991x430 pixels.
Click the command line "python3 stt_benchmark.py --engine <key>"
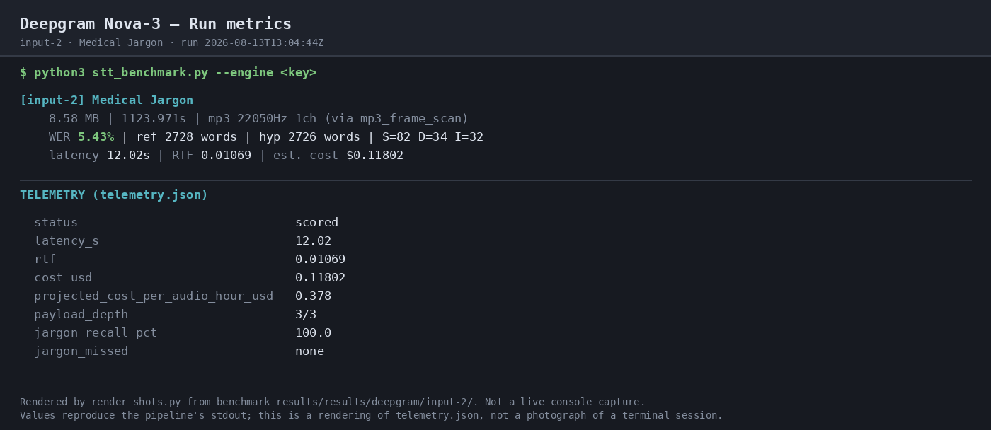(x=175, y=73)
